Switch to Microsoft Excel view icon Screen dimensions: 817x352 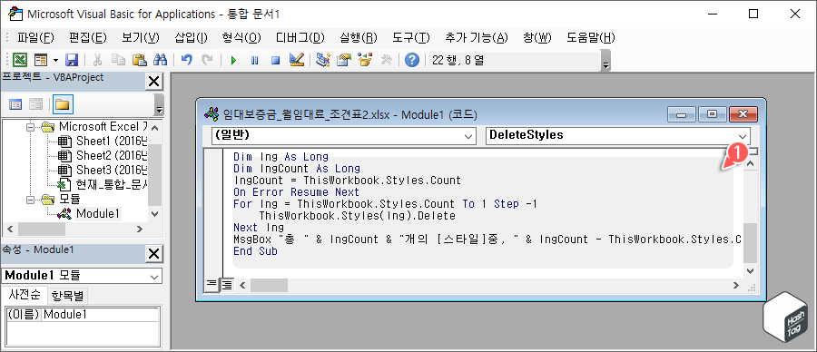(x=20, y=60)
